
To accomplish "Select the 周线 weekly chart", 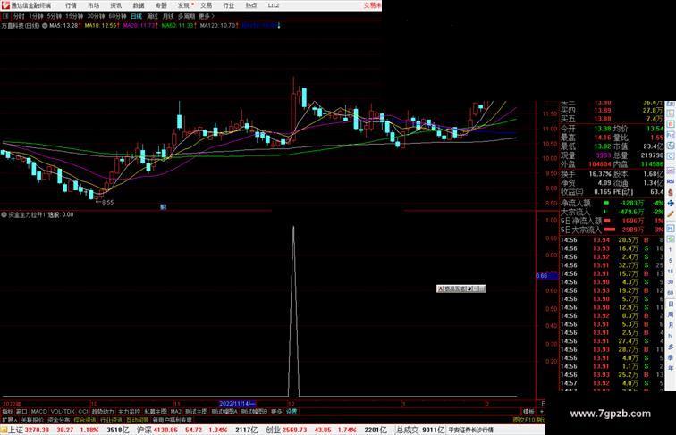I will coord(152,16).
